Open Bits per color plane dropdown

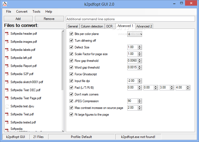(135, 34)
